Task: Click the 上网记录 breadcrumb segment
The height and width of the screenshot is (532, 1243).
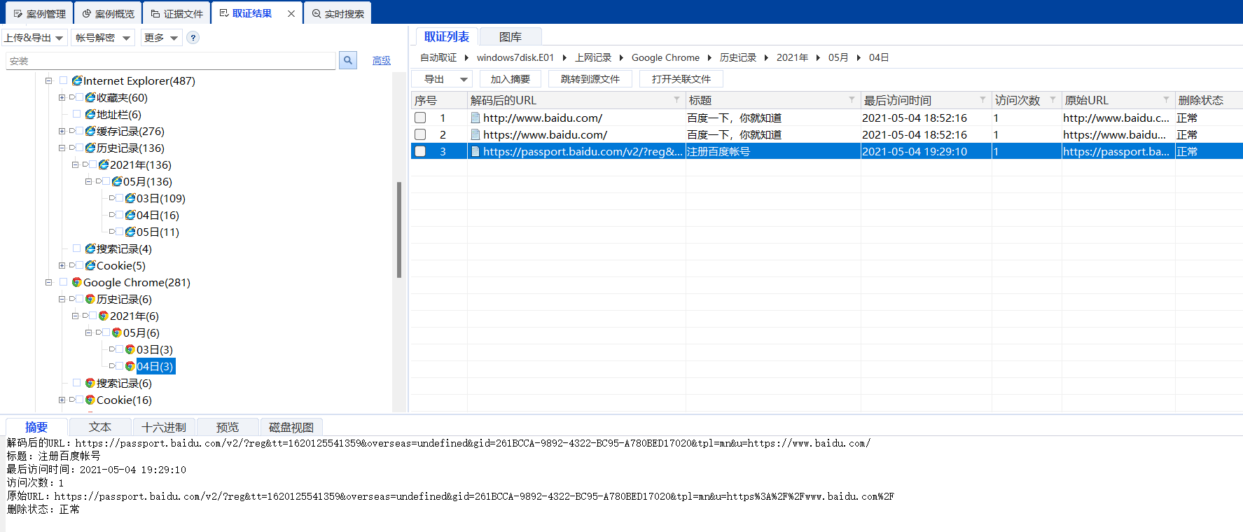Action: point(593,57)
